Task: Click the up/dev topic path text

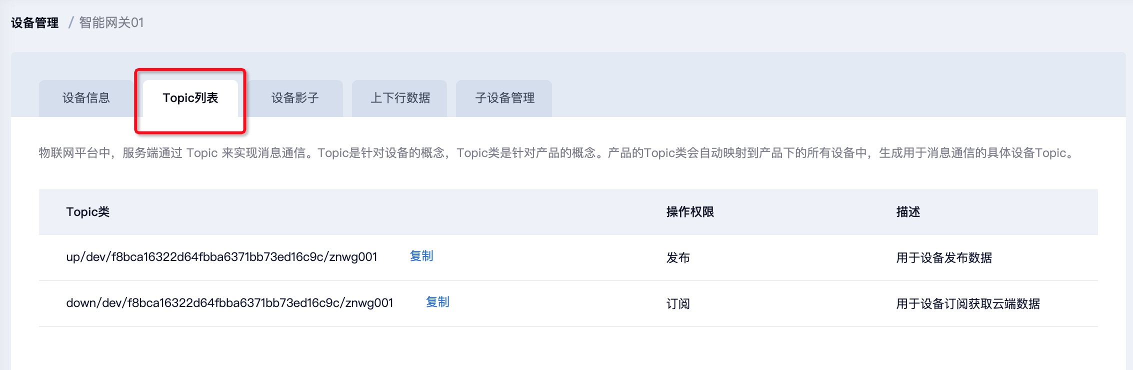Action: [x=221, y=257]
